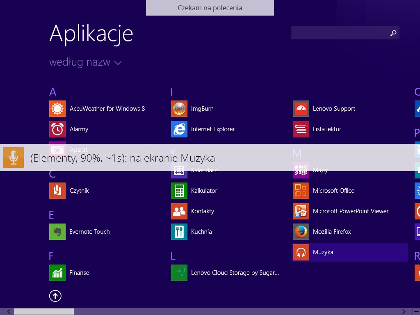Select the letter E group header
Screen dimensions: 420x315
click(x=51, y=215)
